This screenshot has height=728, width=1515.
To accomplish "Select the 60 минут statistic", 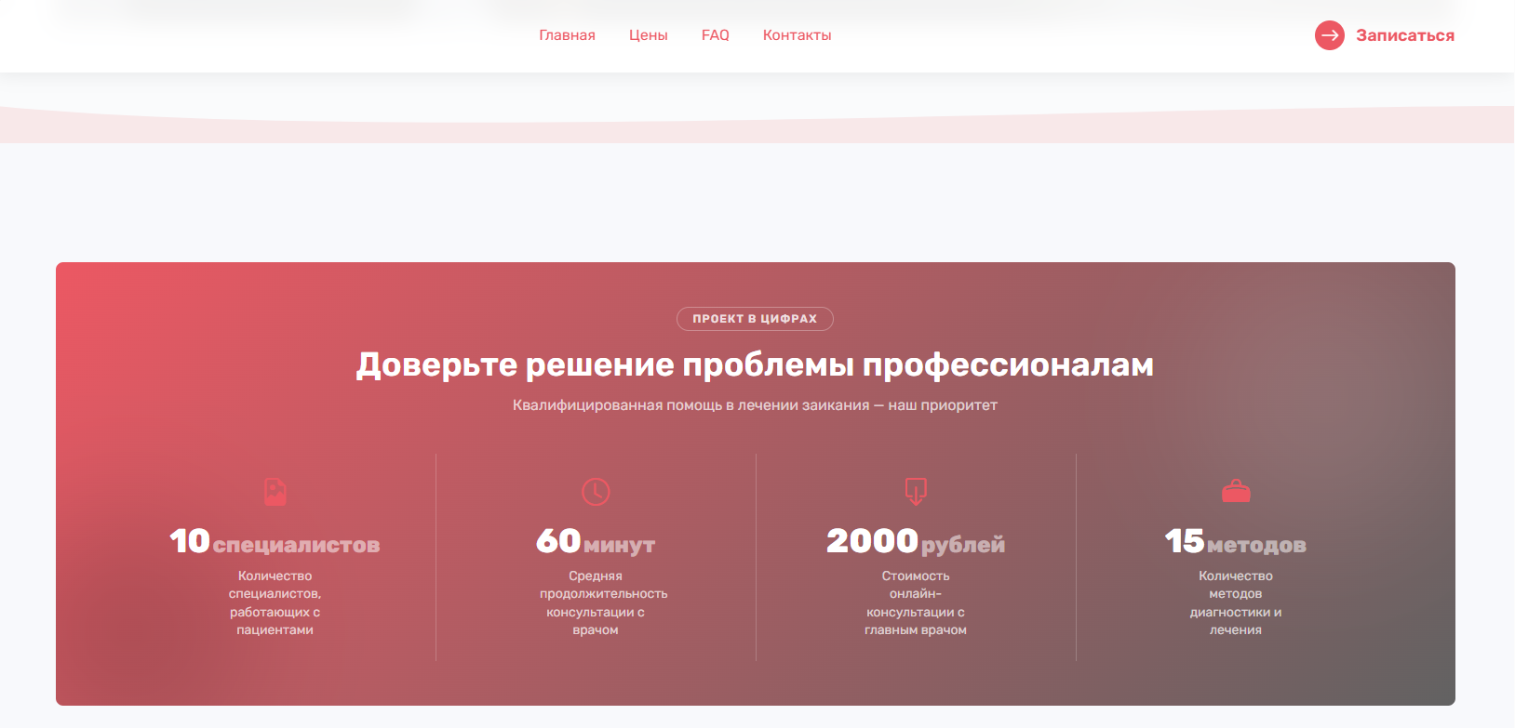I will 596,542.
